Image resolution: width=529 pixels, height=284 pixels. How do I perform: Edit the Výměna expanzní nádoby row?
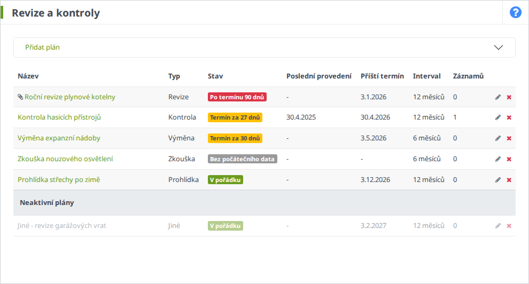pos(498,138)
